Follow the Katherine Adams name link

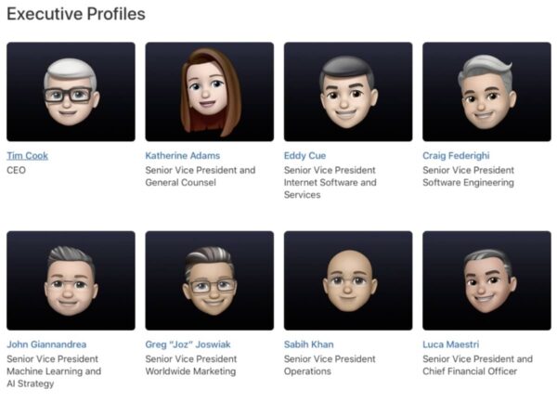(x=183, y=156)
